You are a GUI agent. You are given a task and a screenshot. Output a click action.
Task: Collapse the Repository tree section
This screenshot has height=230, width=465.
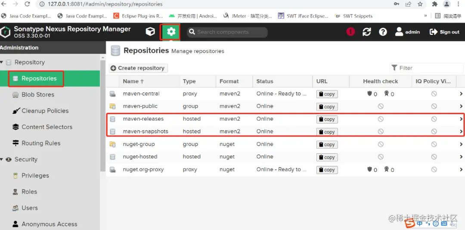point(1,62)
